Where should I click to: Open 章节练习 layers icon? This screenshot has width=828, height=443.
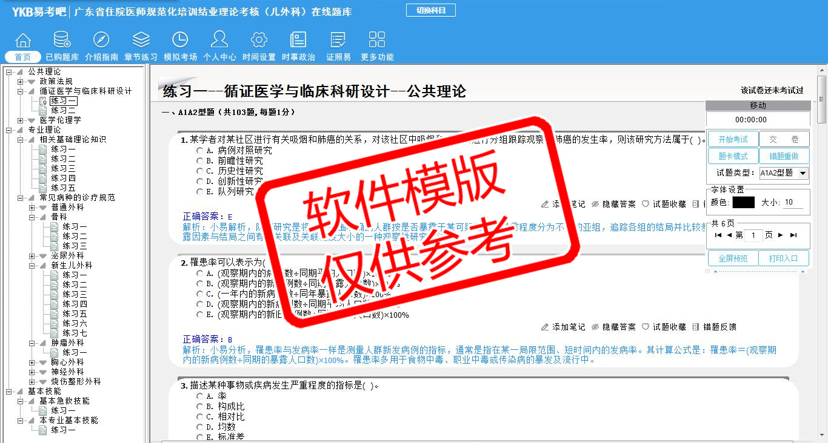[141, 41]
